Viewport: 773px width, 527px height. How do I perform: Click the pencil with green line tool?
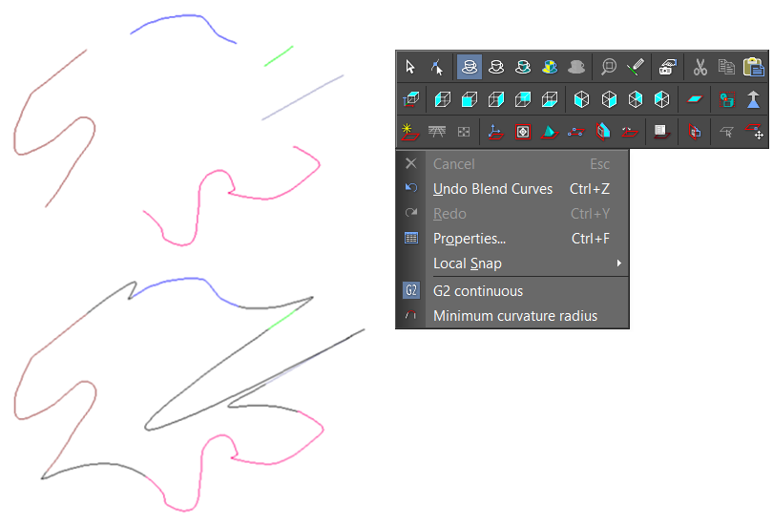point(636,67)
